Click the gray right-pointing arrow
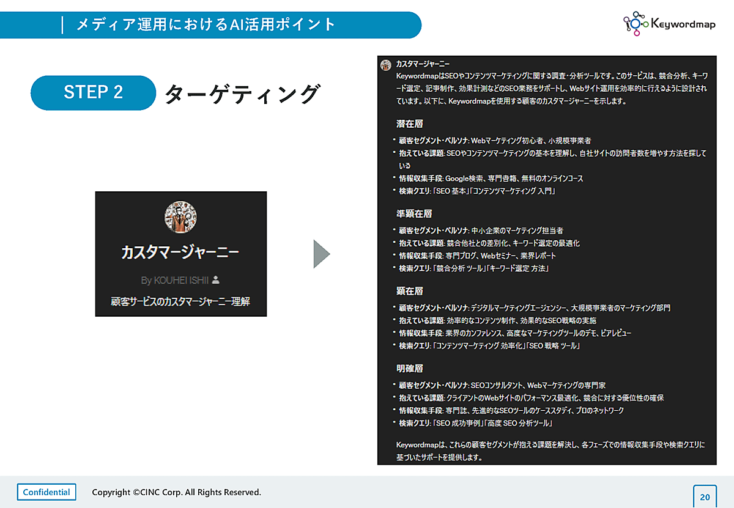 (x=321, y=254)
